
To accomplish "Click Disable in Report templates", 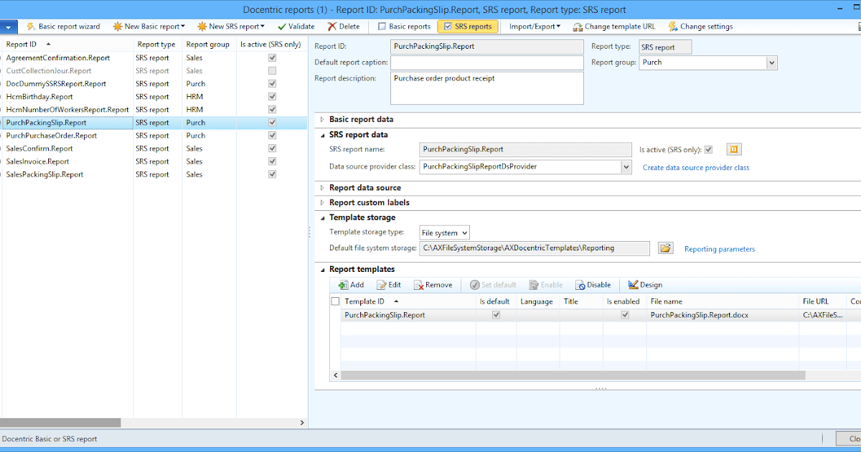I will [x=593, y=285].
